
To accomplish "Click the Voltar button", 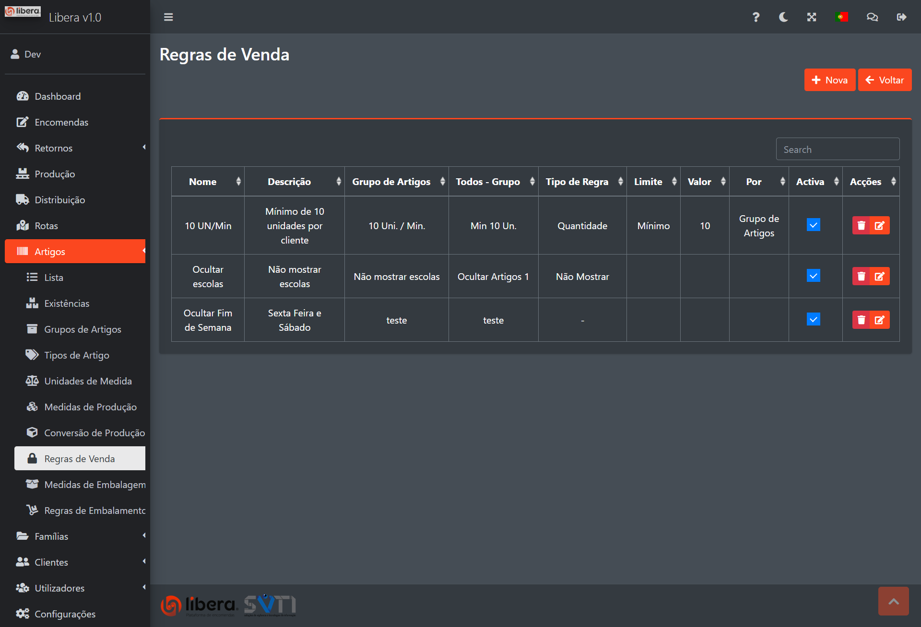I will click(885, 80).
